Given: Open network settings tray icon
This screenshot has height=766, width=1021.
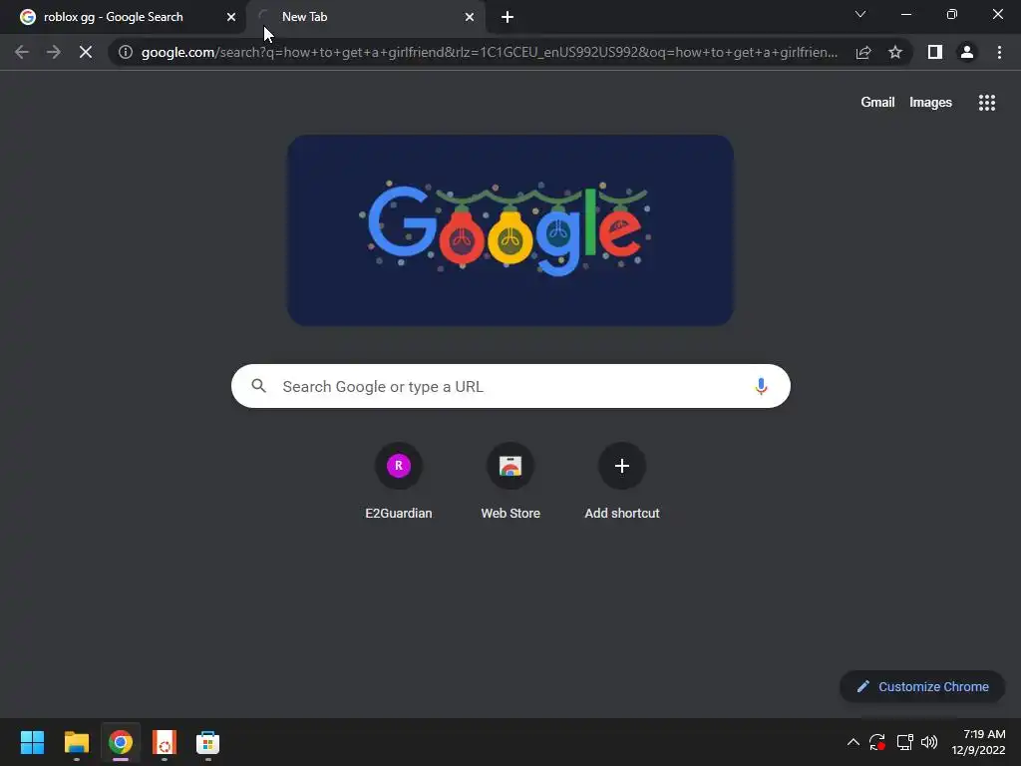Looking at the screenshot, I should (x=904, y=742).
